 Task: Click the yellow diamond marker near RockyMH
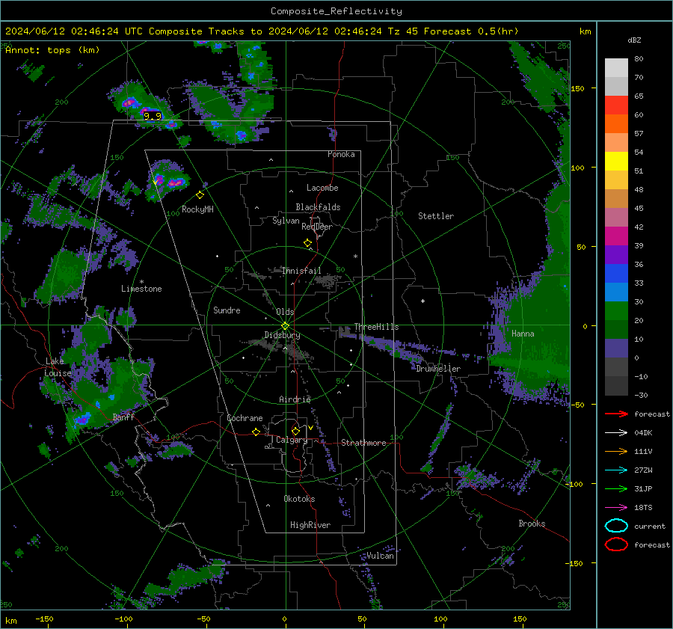pyautogui.click(x=200, y=195)
